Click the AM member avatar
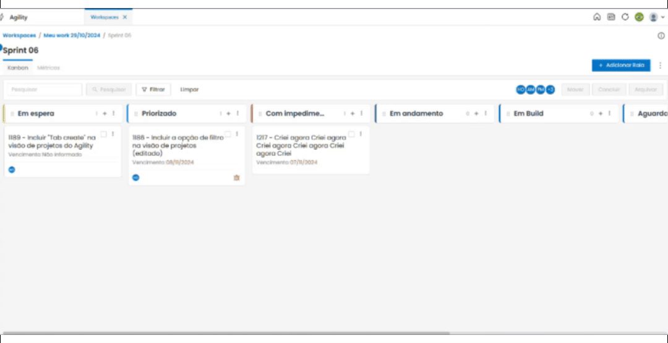Viewport: 668px width, 343px height. (x=531, y=90)
